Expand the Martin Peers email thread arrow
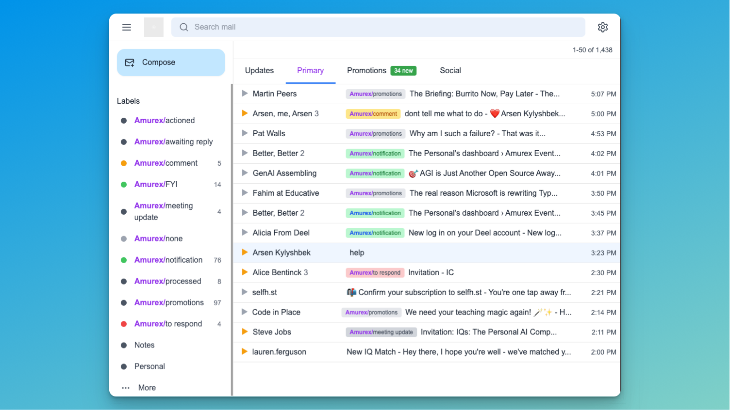The height and width of the screenshot is (410, 730). click(244, 94)
